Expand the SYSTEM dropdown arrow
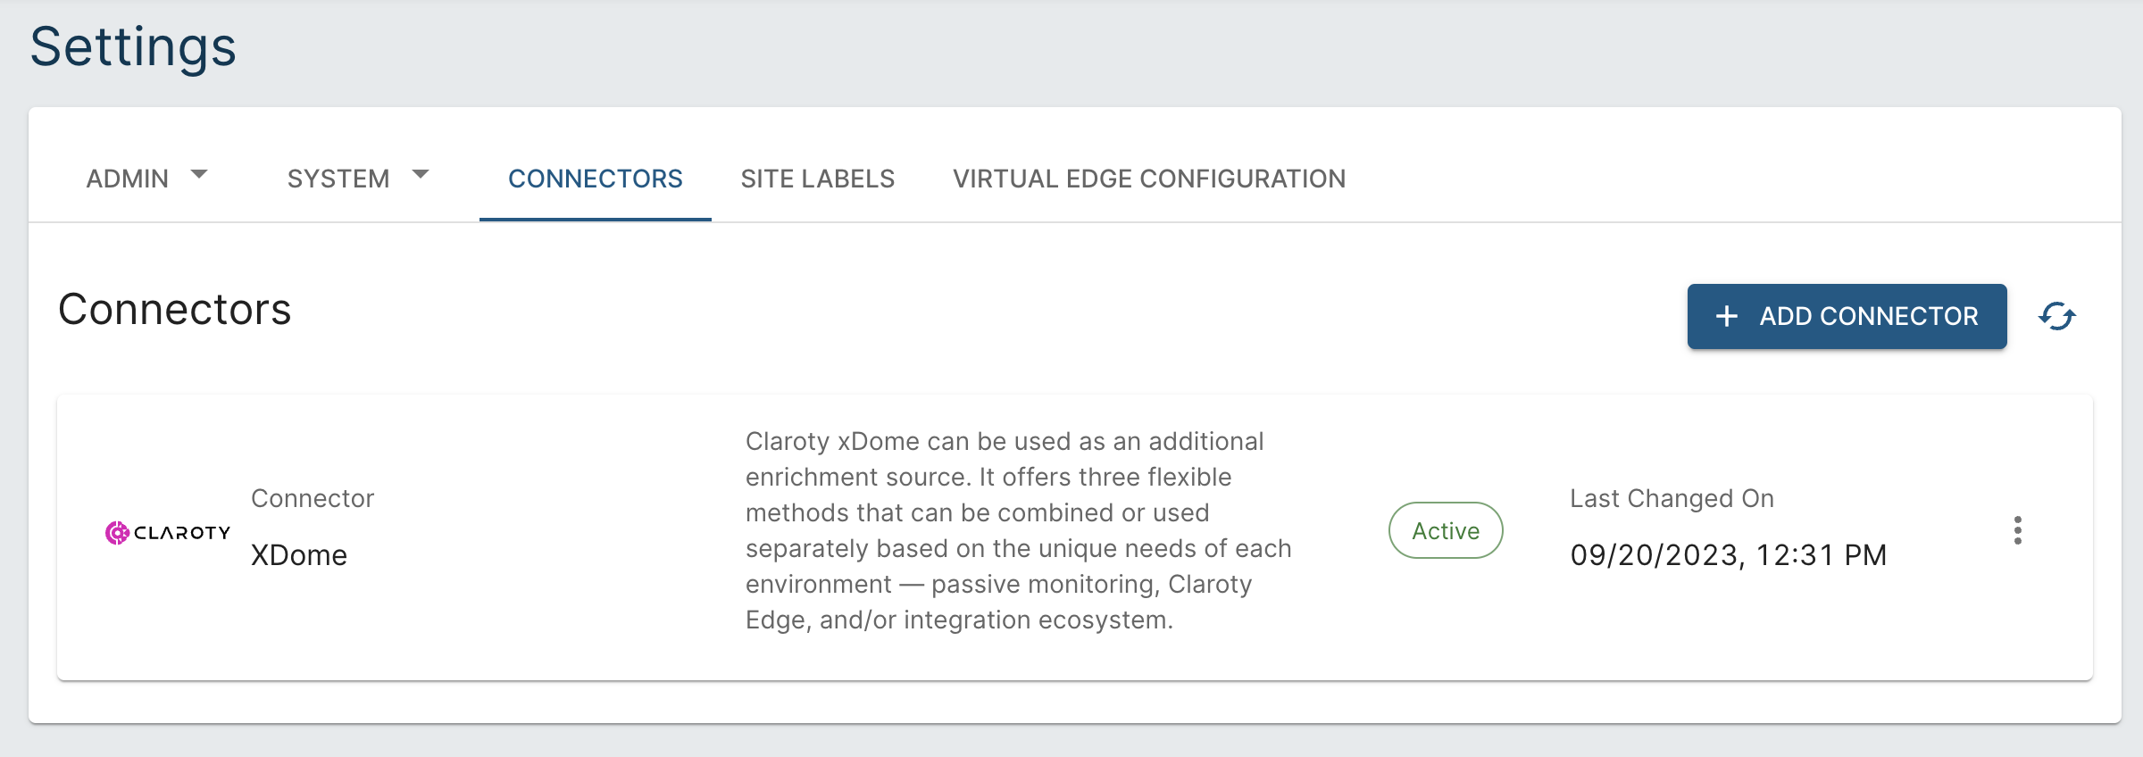Viewport: 2143px width, 757px height. click(x=421, y=174)
